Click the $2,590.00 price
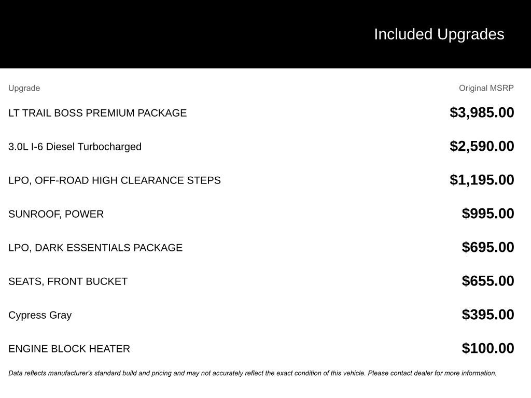The image size is (531, 398). pos(482,146)
